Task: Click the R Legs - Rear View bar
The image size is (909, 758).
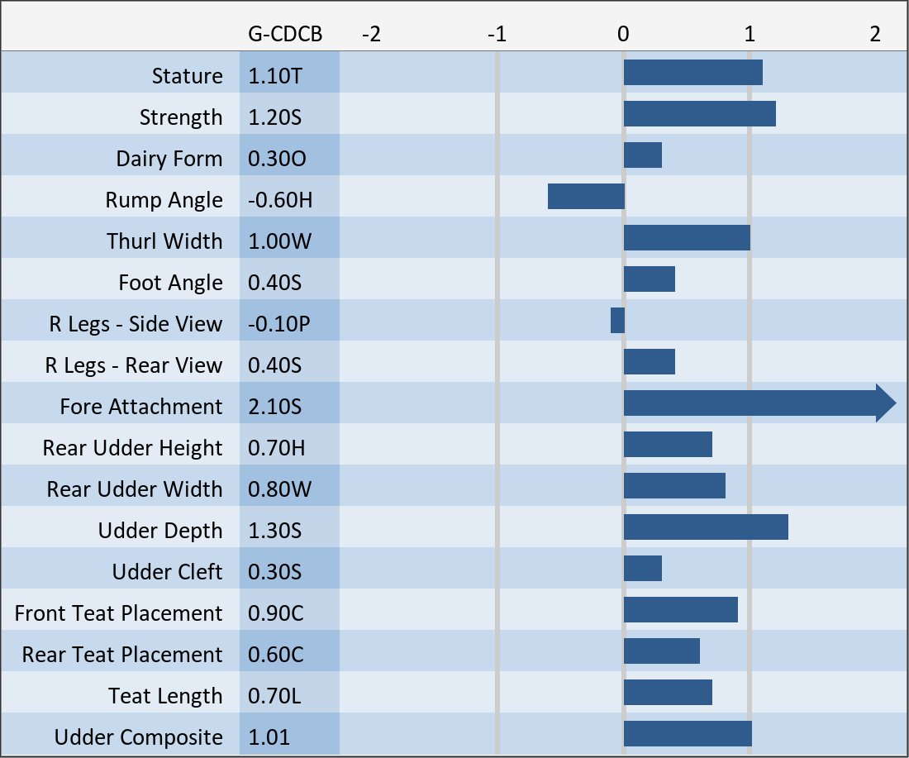Action: pos(650,362)
